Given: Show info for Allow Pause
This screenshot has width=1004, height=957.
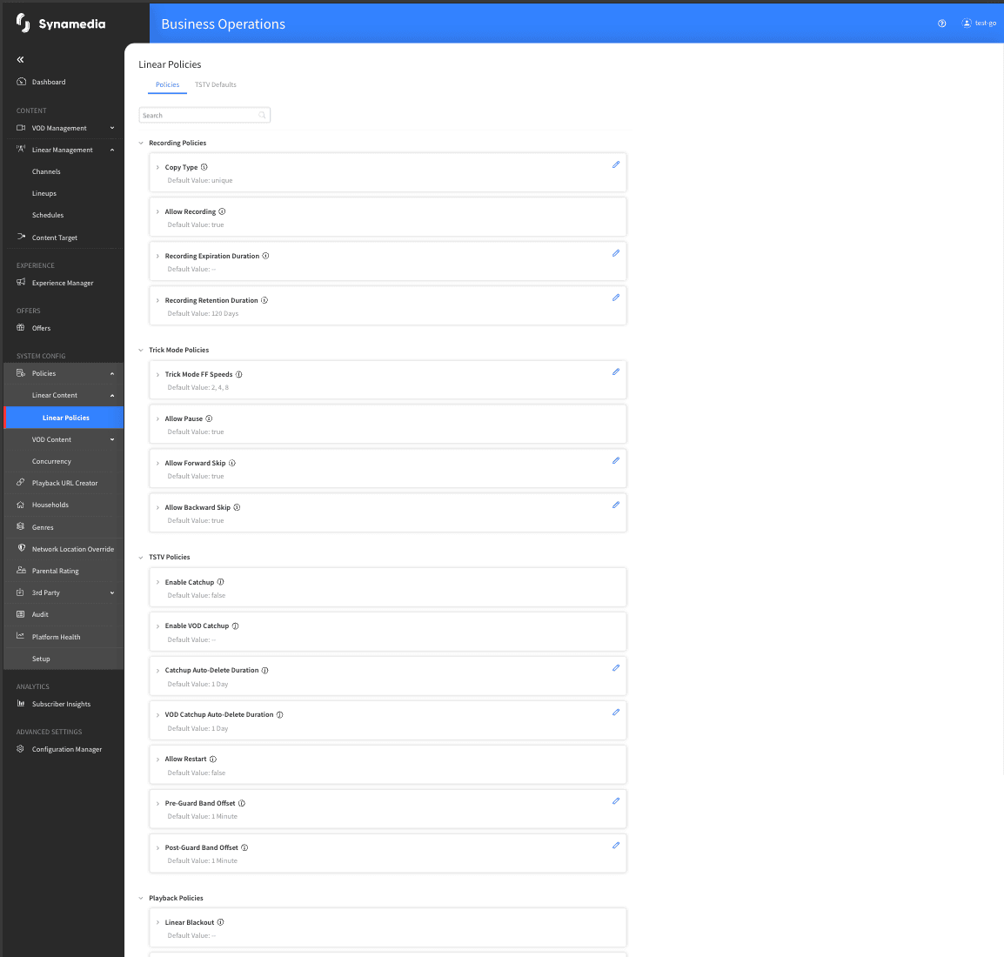Looking at the screenshot, I should pyautogui.click(x=209, y=418).
